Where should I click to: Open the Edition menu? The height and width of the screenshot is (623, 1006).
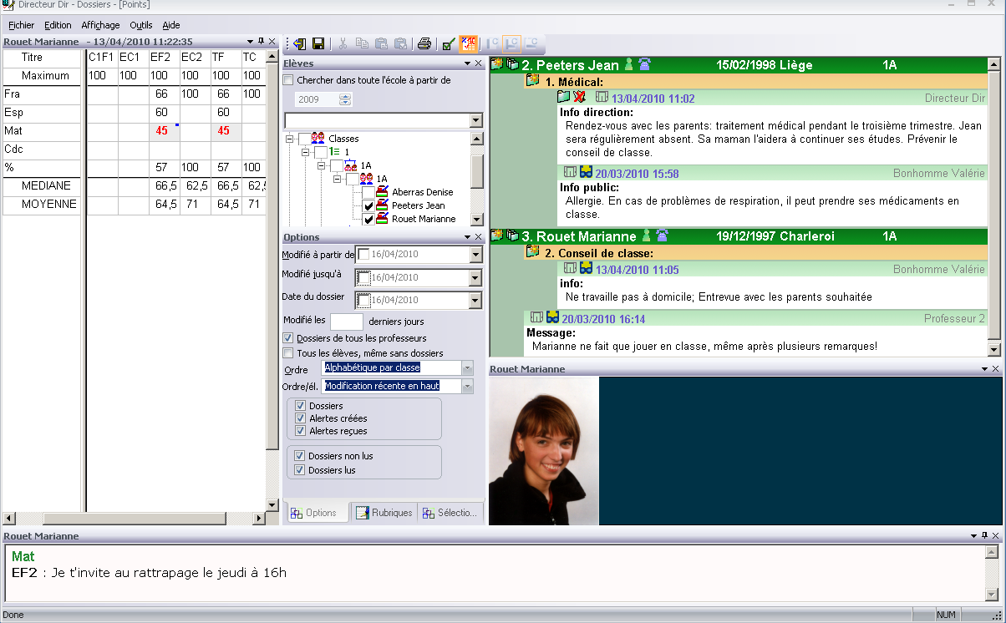click(x=58, y=25)
